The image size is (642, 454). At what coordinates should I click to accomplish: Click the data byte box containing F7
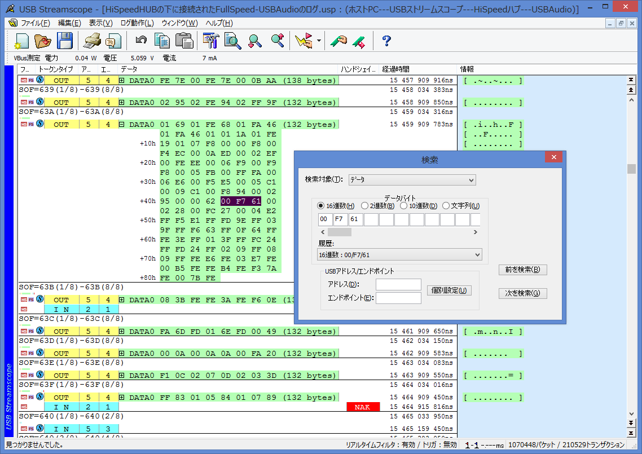(x=340, y=219)
